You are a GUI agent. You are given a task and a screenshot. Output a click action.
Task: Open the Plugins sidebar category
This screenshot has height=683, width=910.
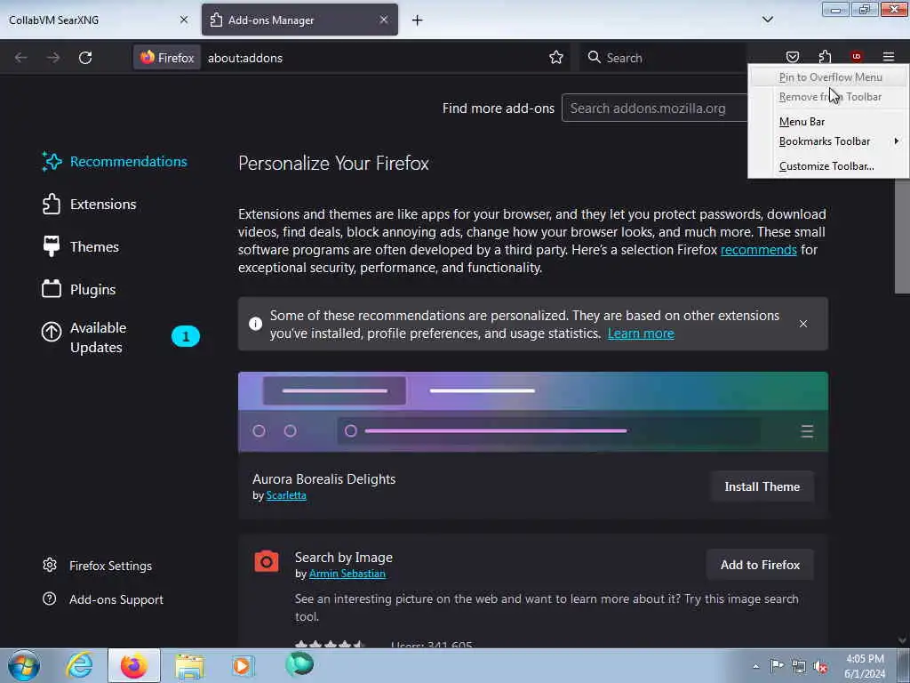79,289
